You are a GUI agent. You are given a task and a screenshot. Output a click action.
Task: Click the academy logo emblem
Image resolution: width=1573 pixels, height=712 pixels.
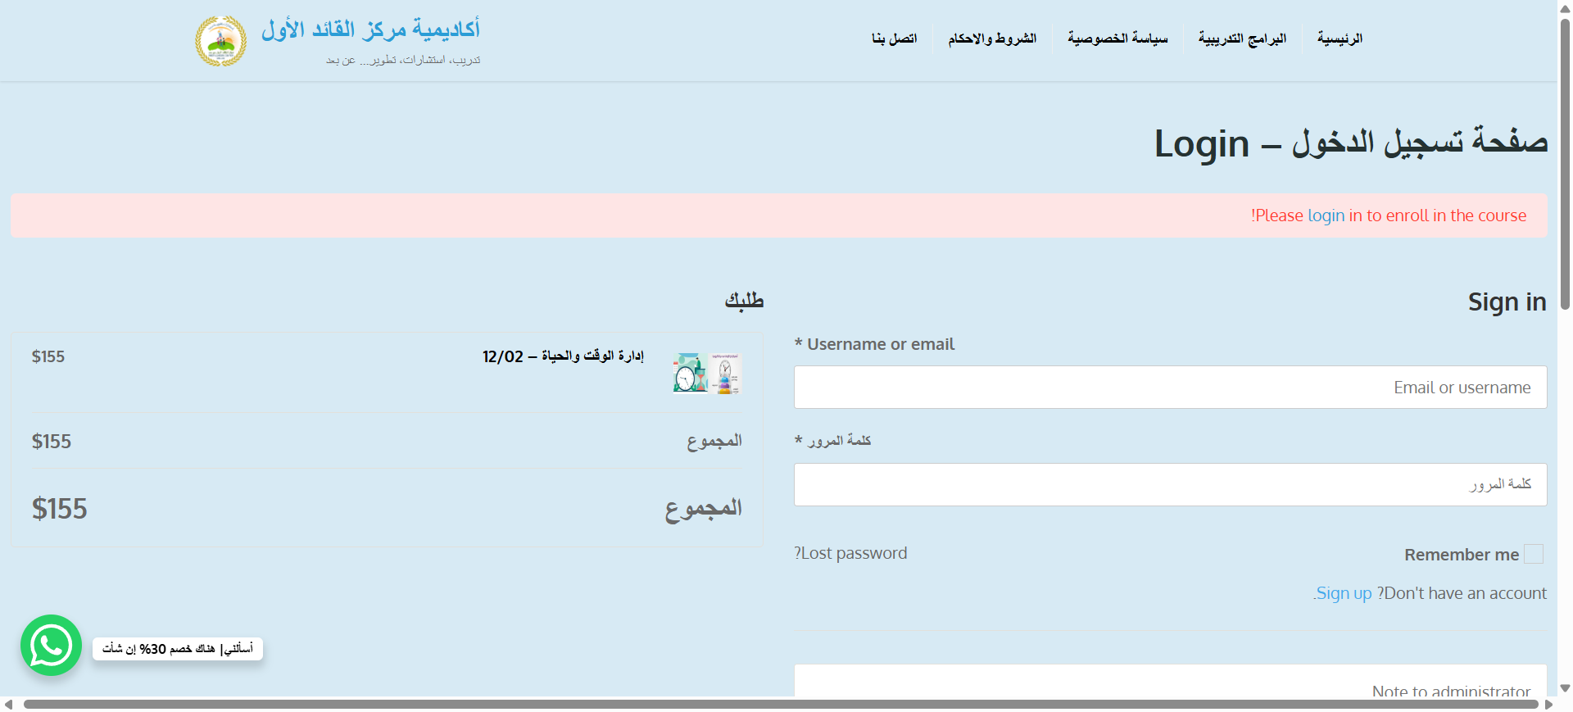click(220, 41)
